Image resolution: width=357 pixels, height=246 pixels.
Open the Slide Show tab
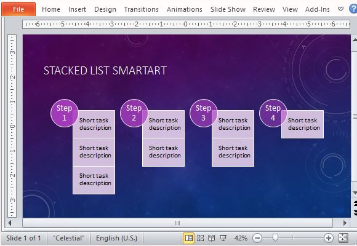click(x=228, y=9)
